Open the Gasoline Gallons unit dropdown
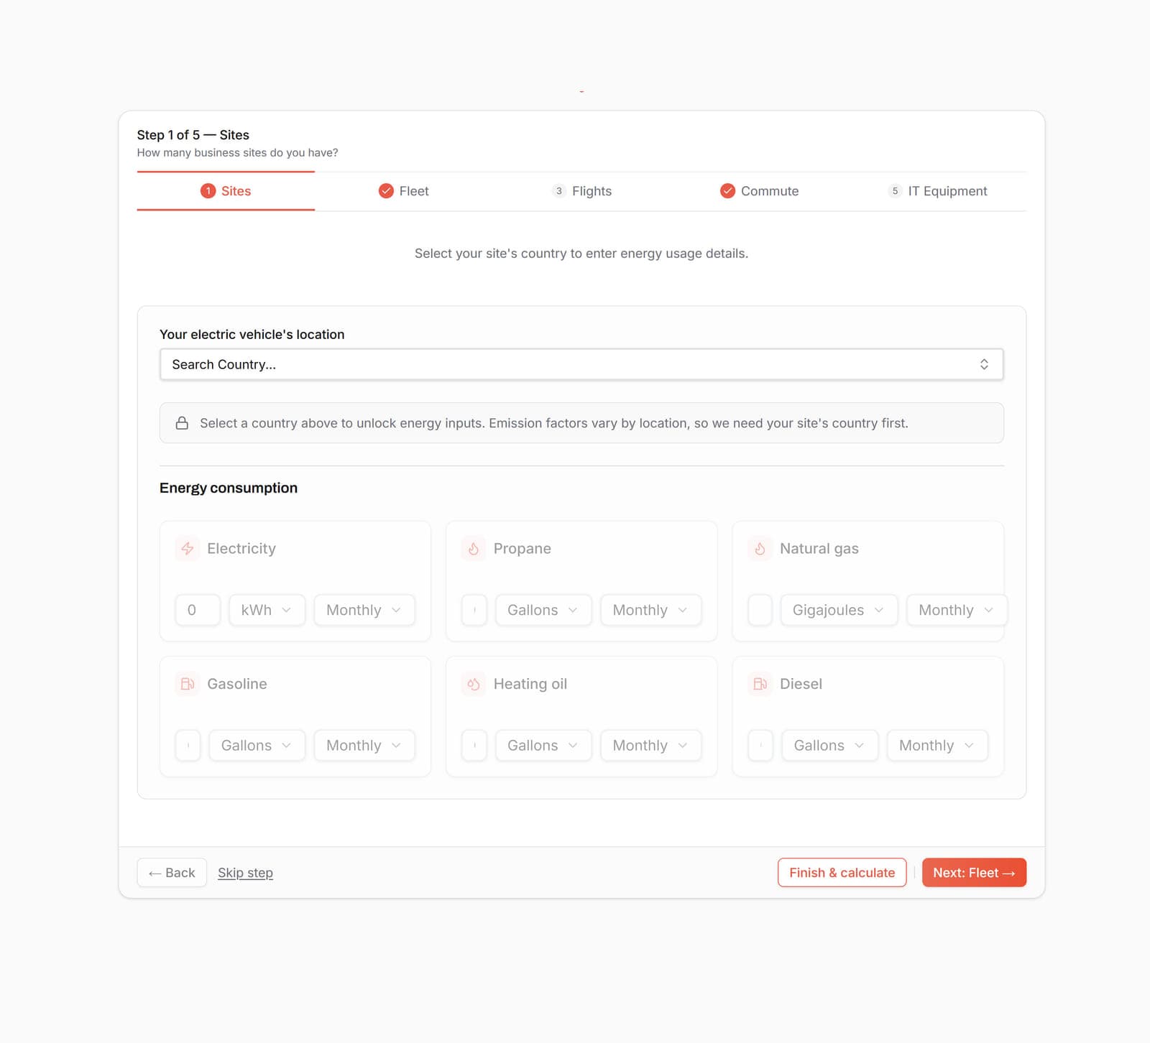 257,746
